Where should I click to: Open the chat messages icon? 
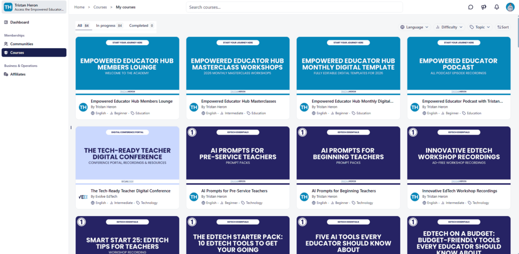click(x=471, y=7)
